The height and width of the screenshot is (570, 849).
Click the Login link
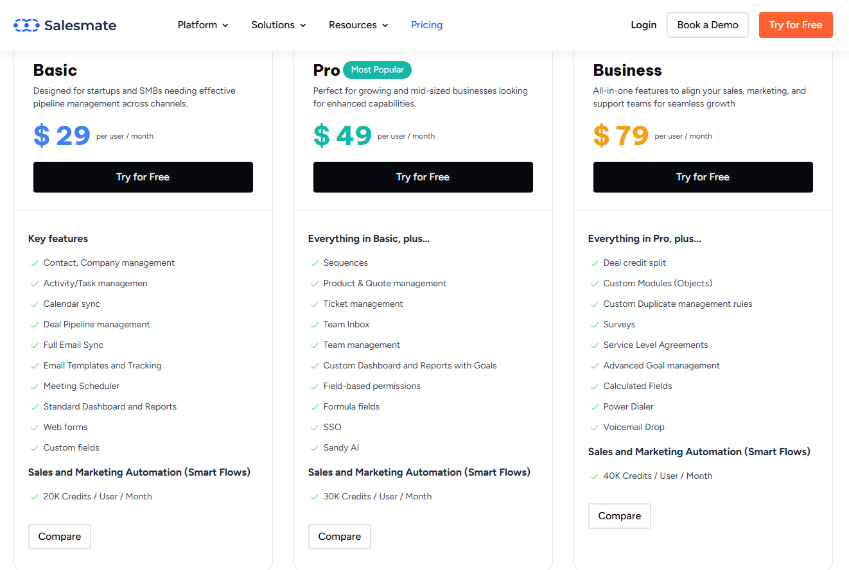643,25
